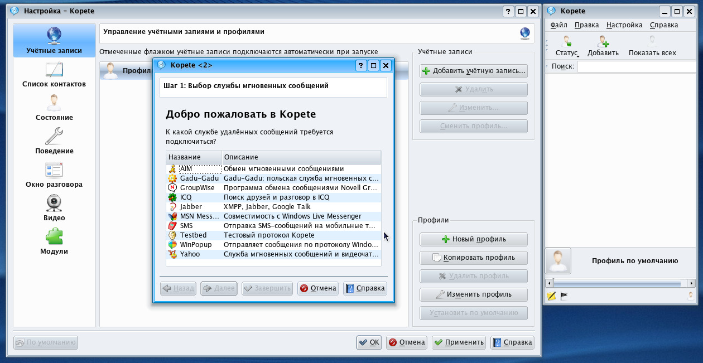Screen dimensions: 703x363
Task: Open Файл menu in Kopete window
Action: pyautogui.click(x=558, y=25)
